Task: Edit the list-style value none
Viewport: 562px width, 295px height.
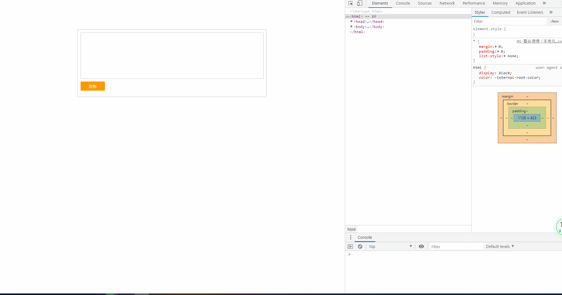Action: point(512,56)
